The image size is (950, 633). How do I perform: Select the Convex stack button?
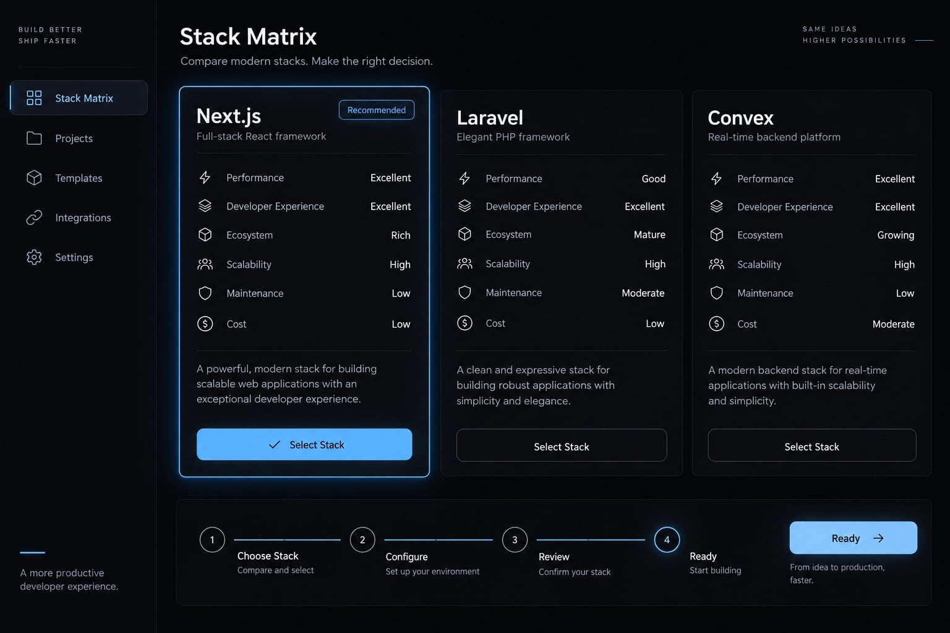click(x=812, y=446)
